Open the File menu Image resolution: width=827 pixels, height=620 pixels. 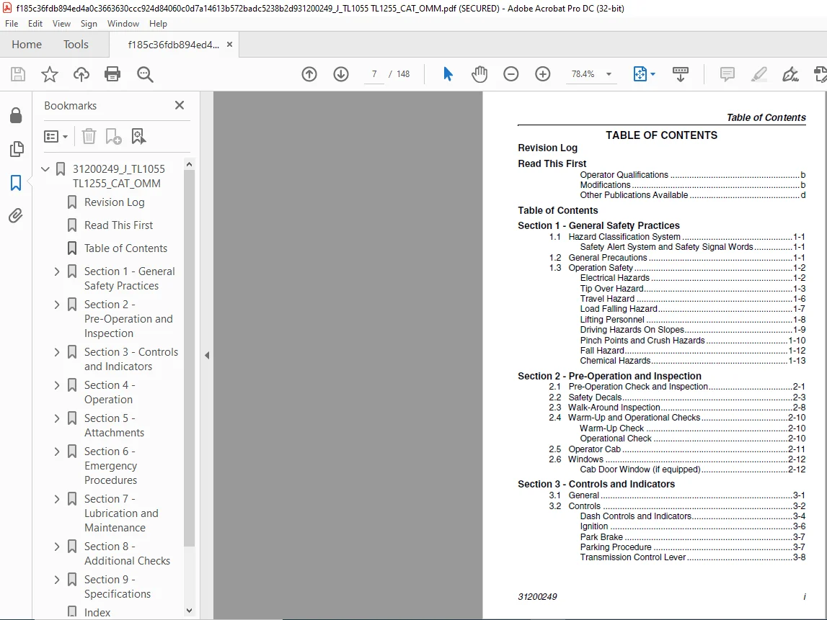click(12, 24)
